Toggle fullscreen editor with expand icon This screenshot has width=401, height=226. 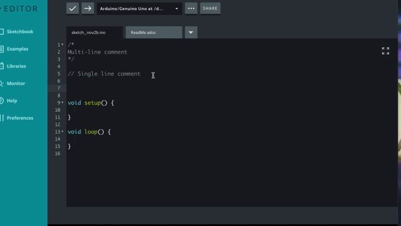(x=385, y=51)
